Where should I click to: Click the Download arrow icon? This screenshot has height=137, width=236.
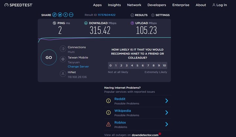pos(86,23)
